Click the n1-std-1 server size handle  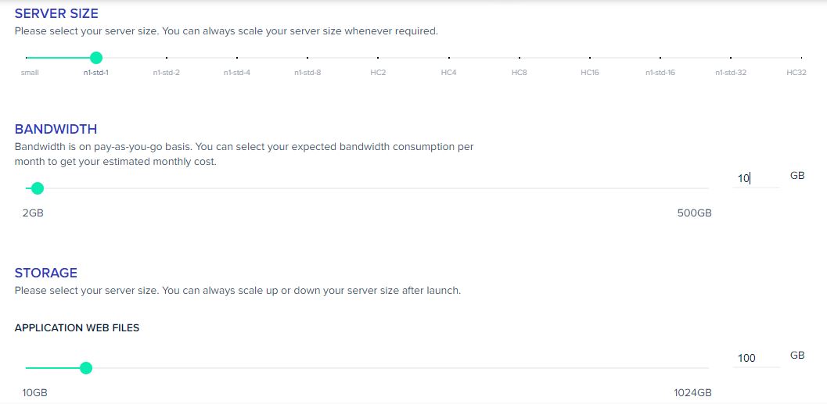pyautogui.click(x=96, y=58)
